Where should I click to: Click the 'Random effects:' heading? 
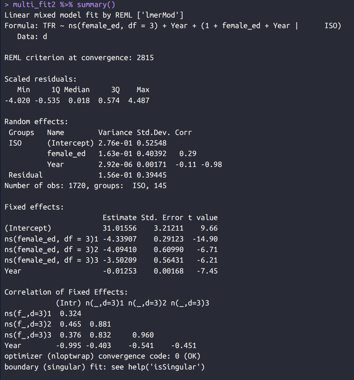tap(36, 122)
